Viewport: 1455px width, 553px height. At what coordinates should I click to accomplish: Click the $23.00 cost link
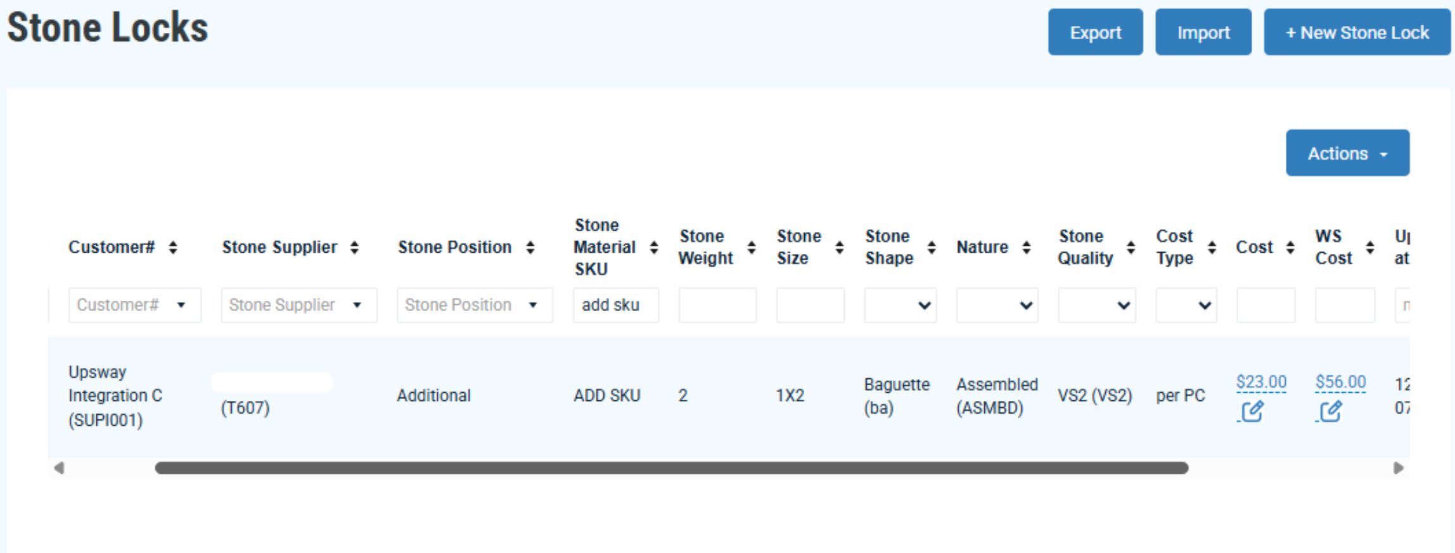1261,382
